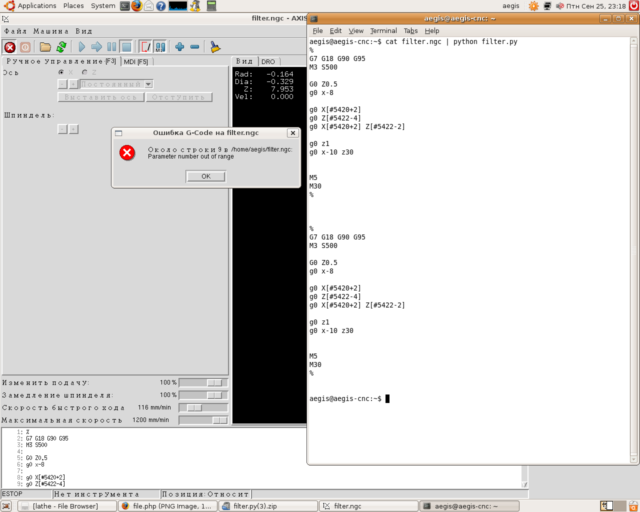Open the terminal Edit menu
This screenshot has height=512, width=640.
(336, 30)
